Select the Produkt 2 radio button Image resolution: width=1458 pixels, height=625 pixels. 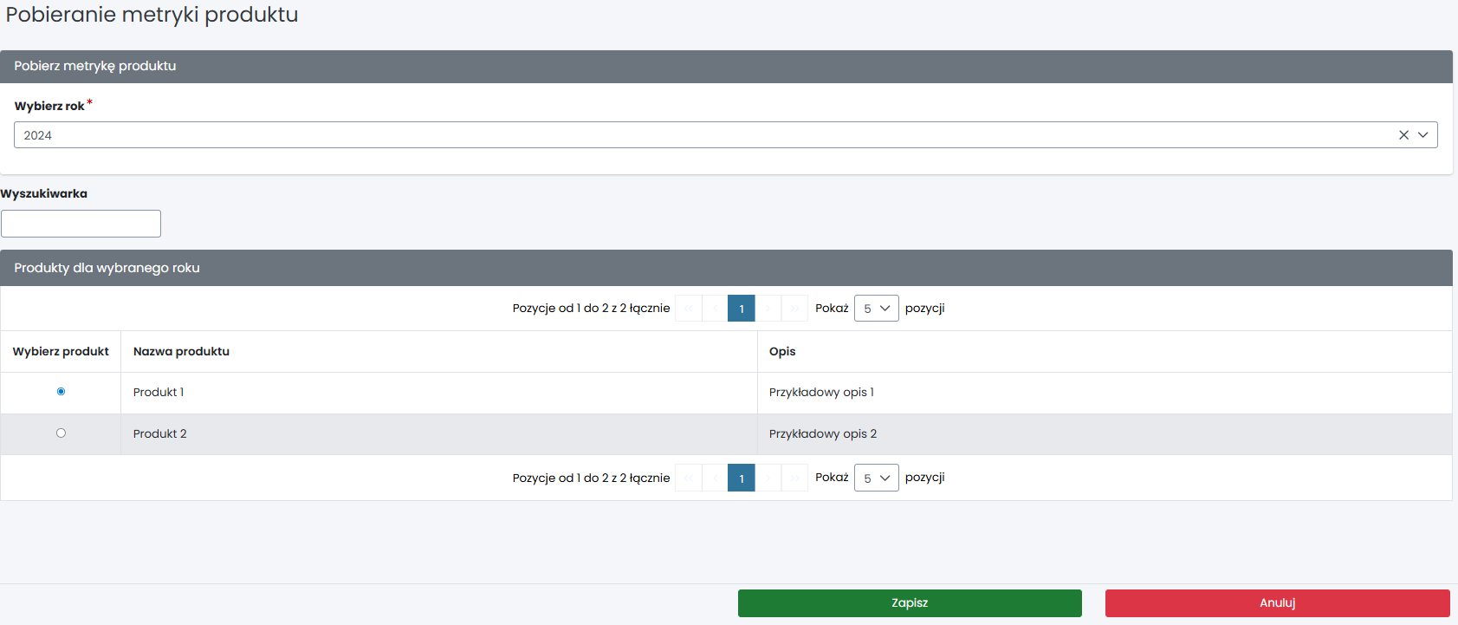[61, 433]
